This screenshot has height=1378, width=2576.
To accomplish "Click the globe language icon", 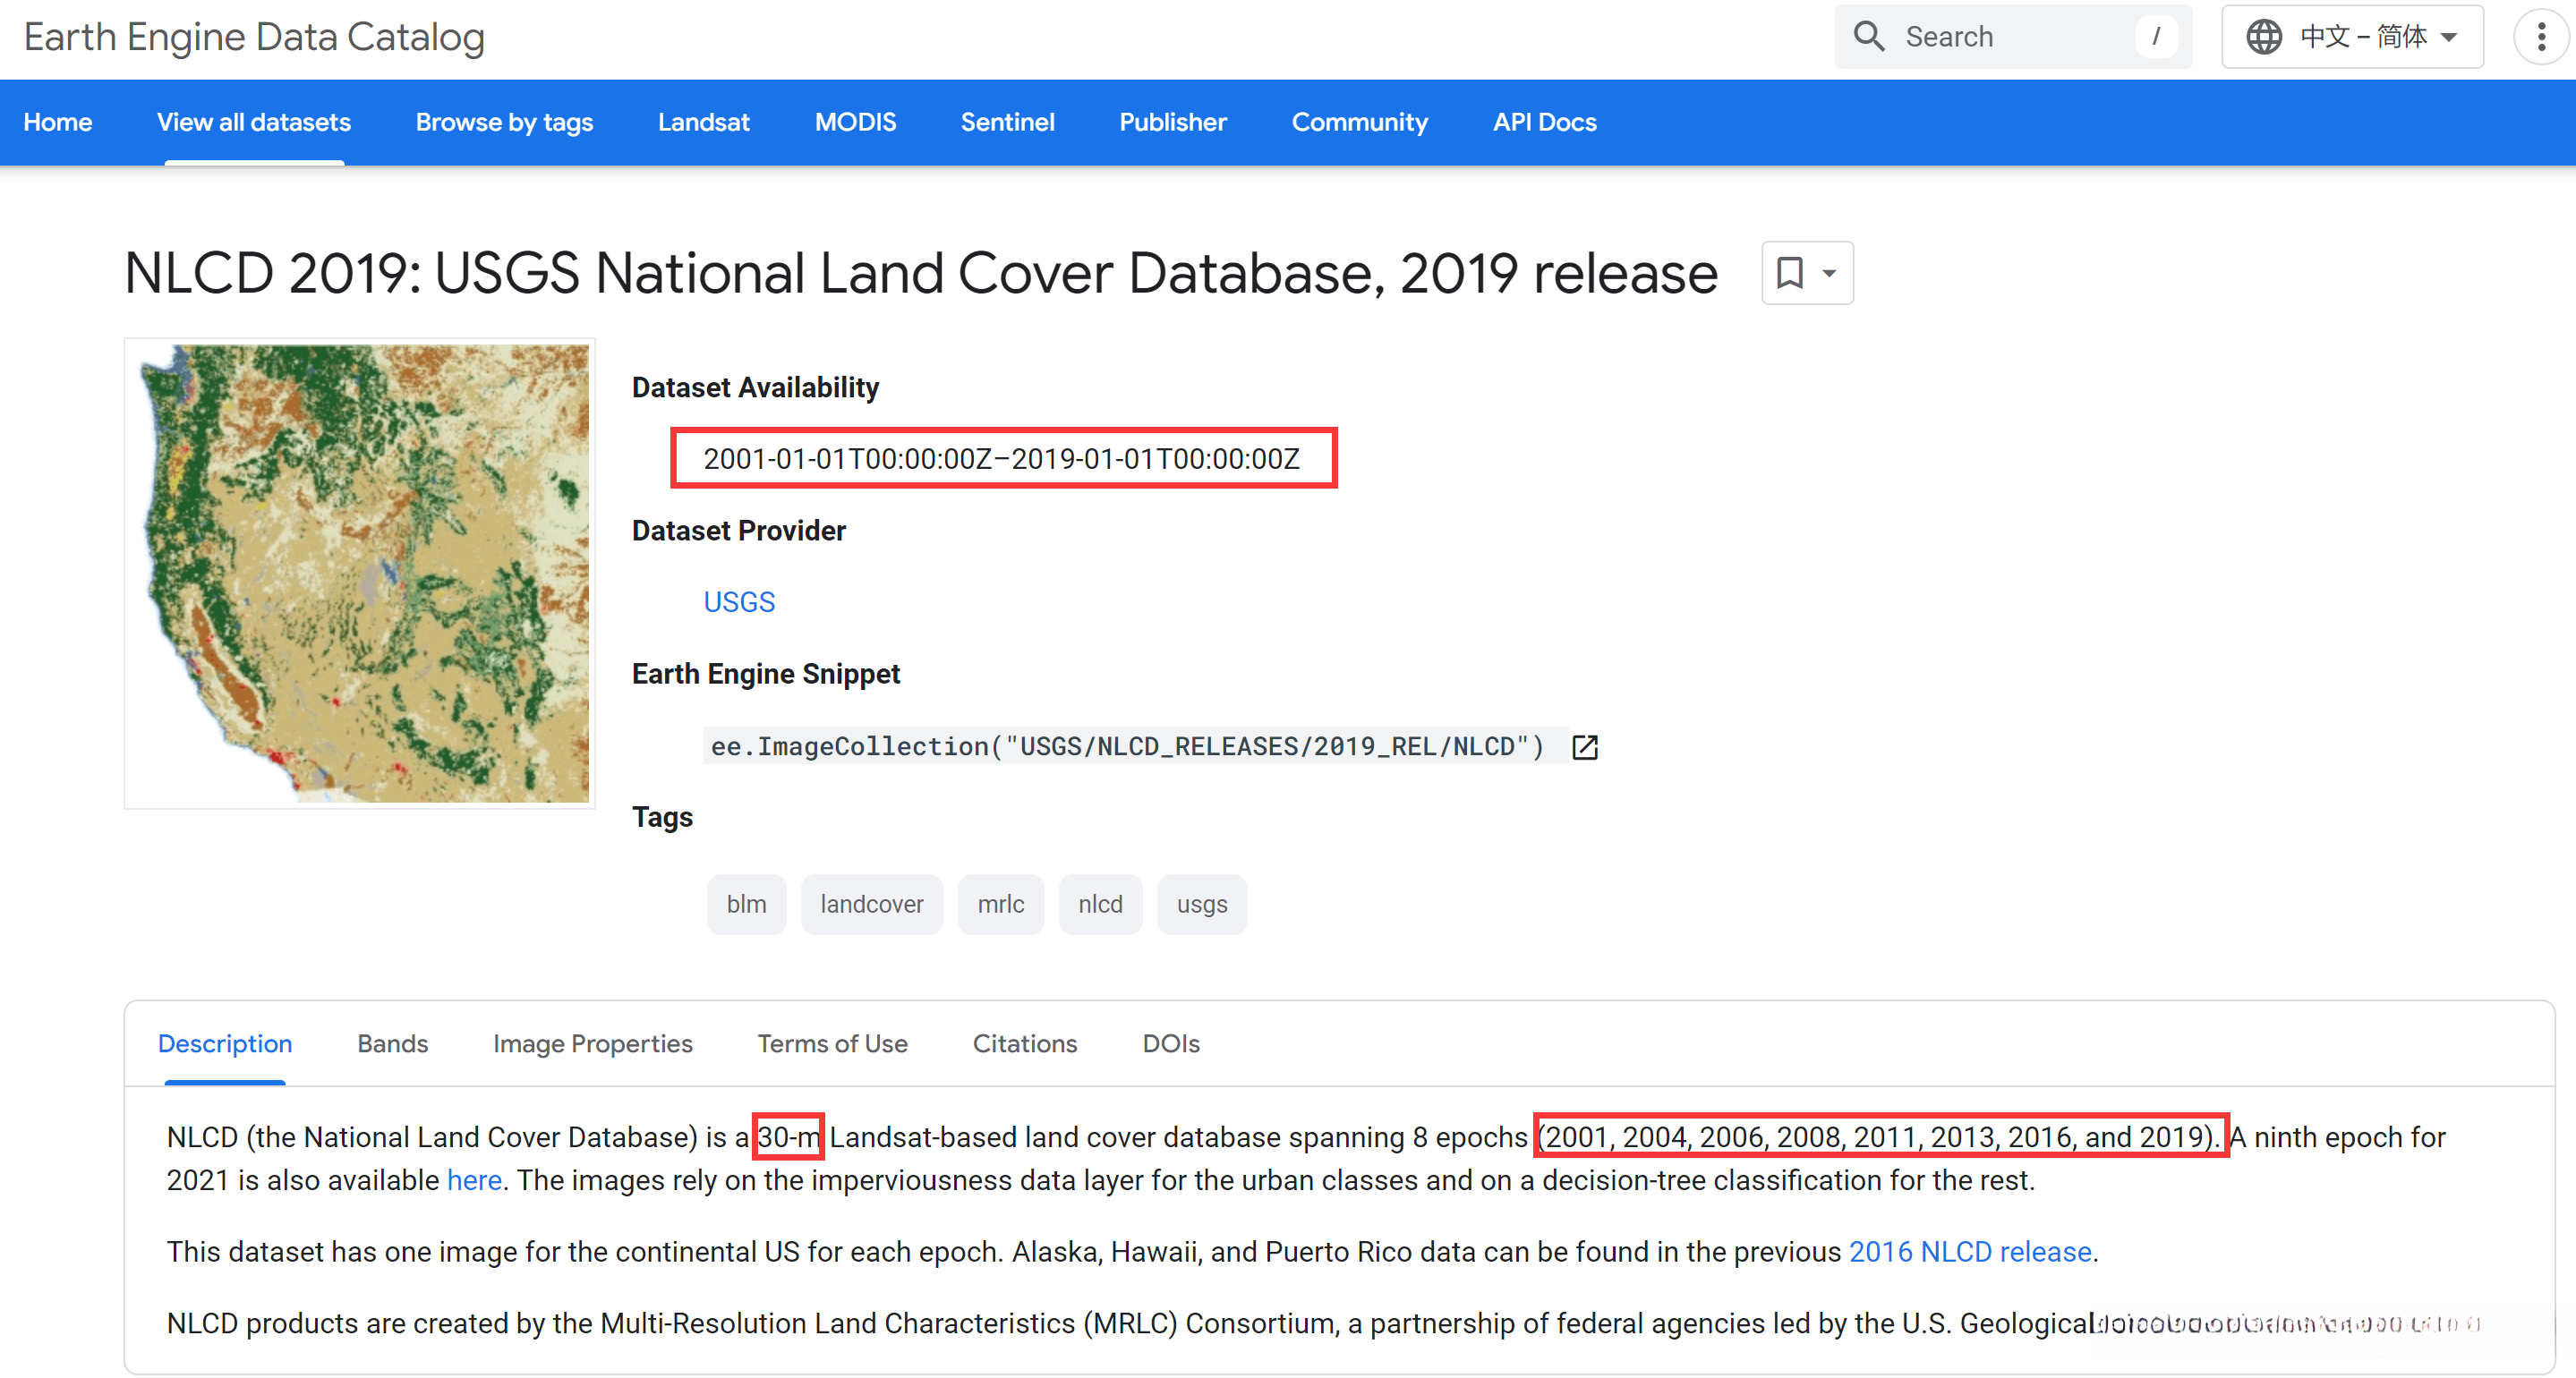I will click(2264, 37).
